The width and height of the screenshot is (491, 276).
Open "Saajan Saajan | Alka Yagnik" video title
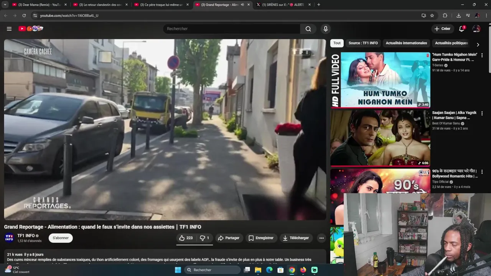point(455,115)
